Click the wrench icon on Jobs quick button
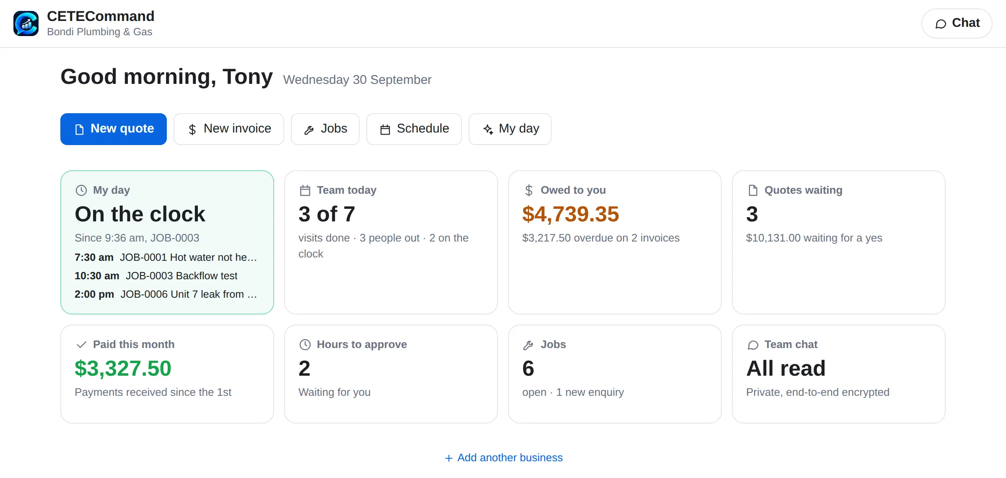Screen dimensions: 1006x478 [309, 130]
